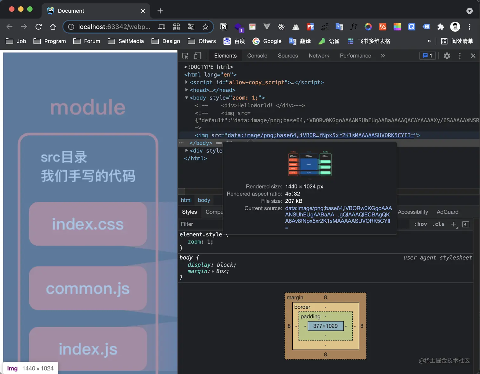Click the 377×1029 content box
This screenshot has height=374, width=480.
[x=325, y=326]
